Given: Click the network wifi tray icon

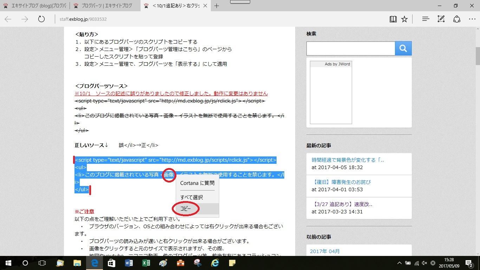Looking at the screenshot, I should pos(416,263).
